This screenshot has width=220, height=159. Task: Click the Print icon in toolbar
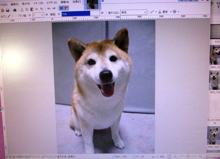point(15,9)
